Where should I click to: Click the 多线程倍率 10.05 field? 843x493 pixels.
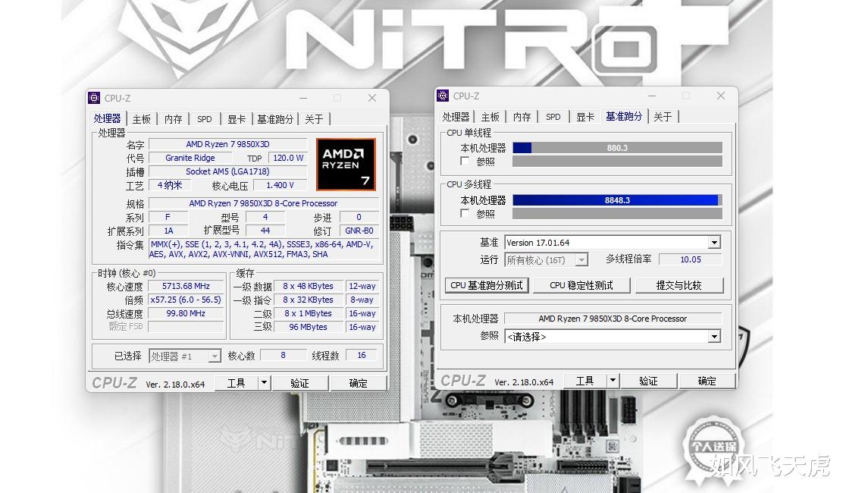[x=691, y=259]
